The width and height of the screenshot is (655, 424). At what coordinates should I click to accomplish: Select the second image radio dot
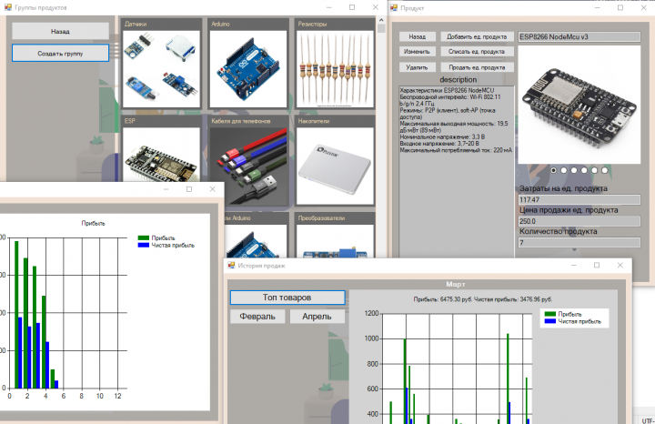(564, 170)
